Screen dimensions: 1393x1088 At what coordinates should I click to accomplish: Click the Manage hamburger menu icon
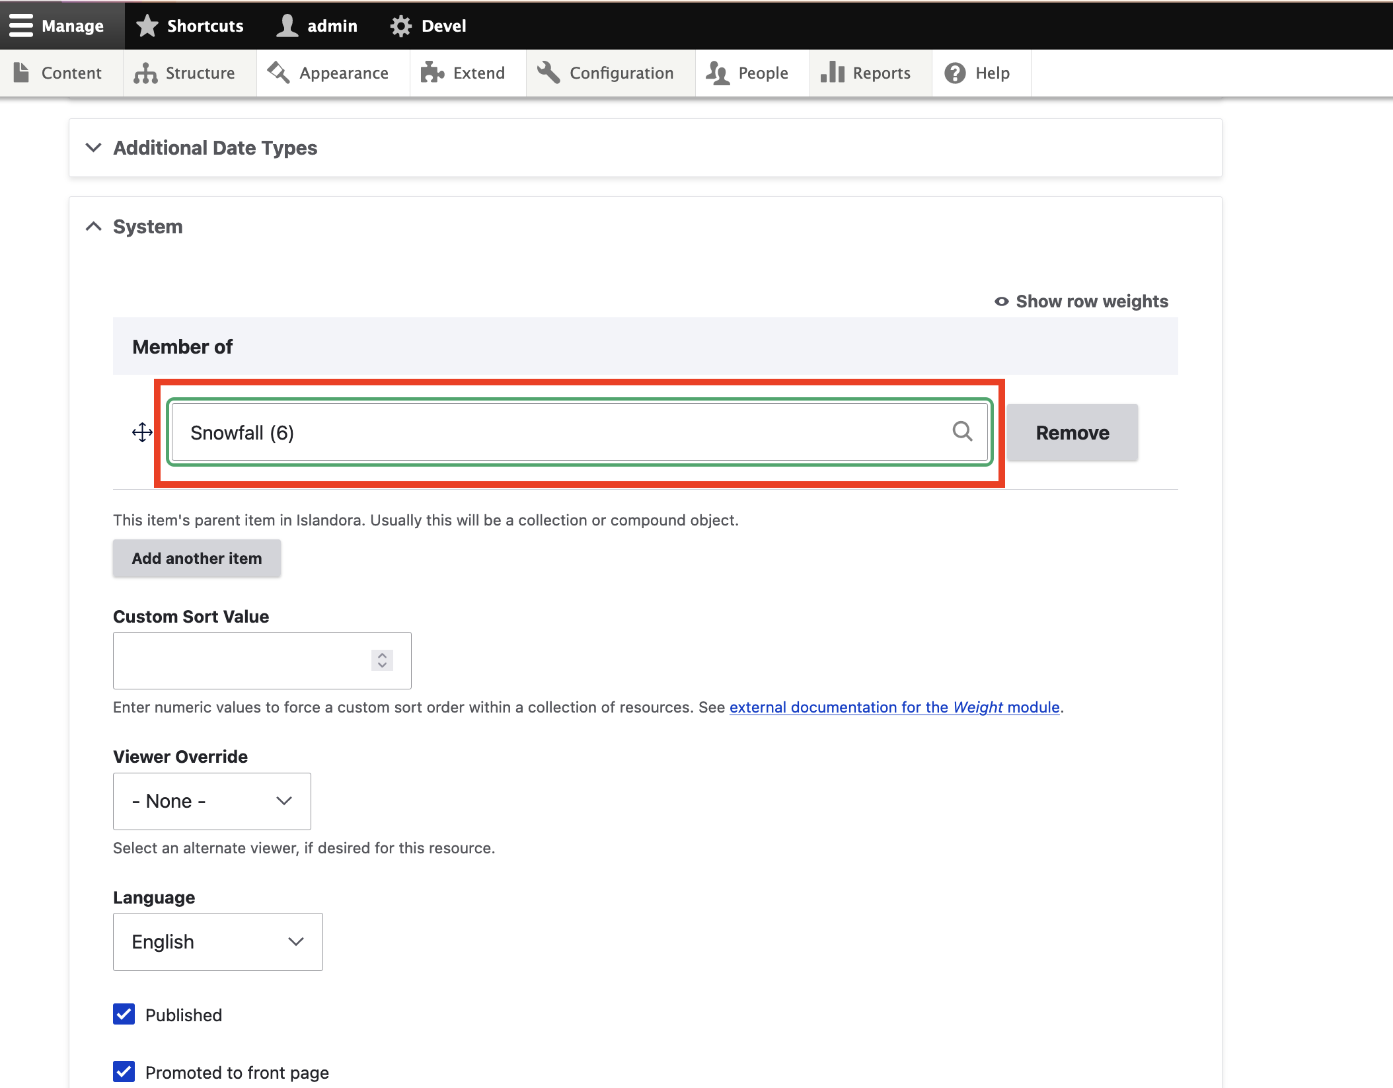tap(21, 25)
